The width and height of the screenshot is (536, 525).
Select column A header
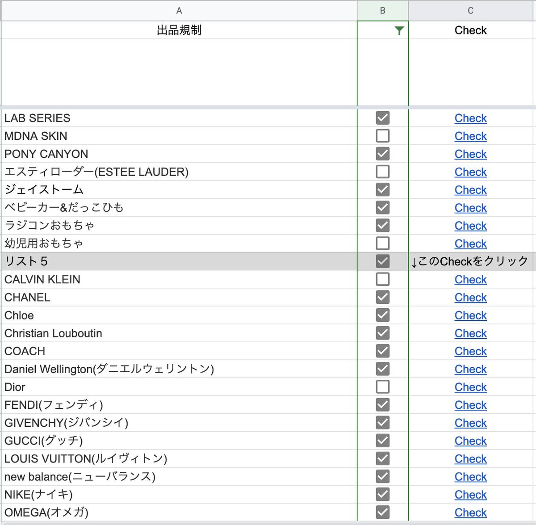pos(179,10)
